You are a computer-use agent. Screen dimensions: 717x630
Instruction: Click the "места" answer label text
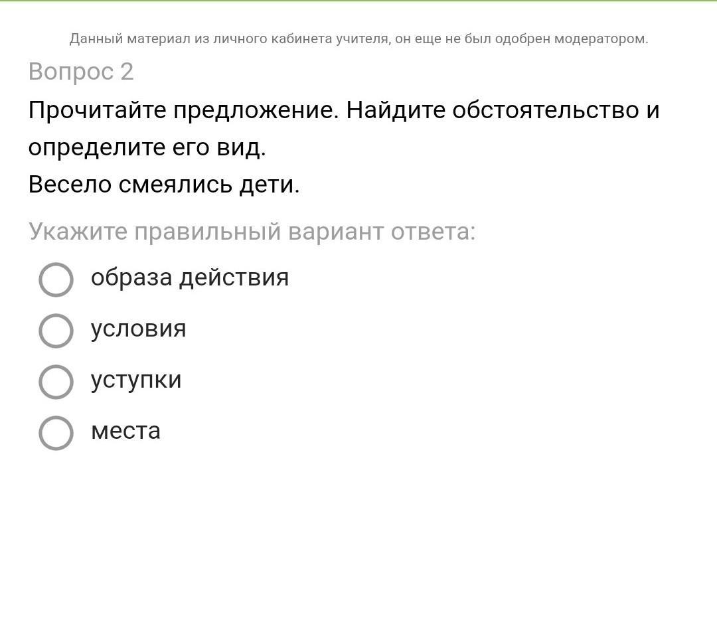125,431
